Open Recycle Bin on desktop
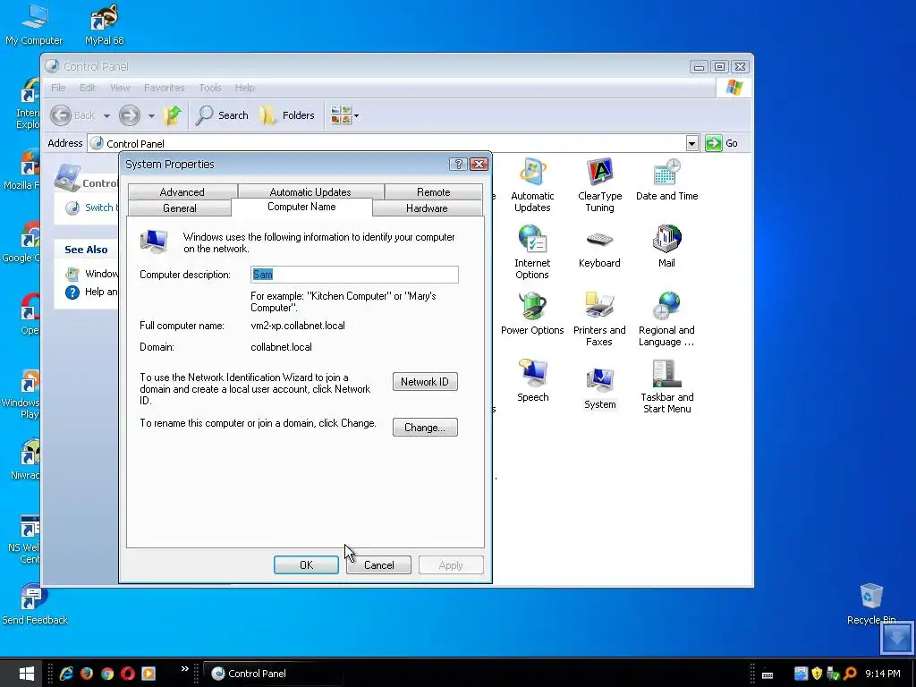 [x=871, y=604]
